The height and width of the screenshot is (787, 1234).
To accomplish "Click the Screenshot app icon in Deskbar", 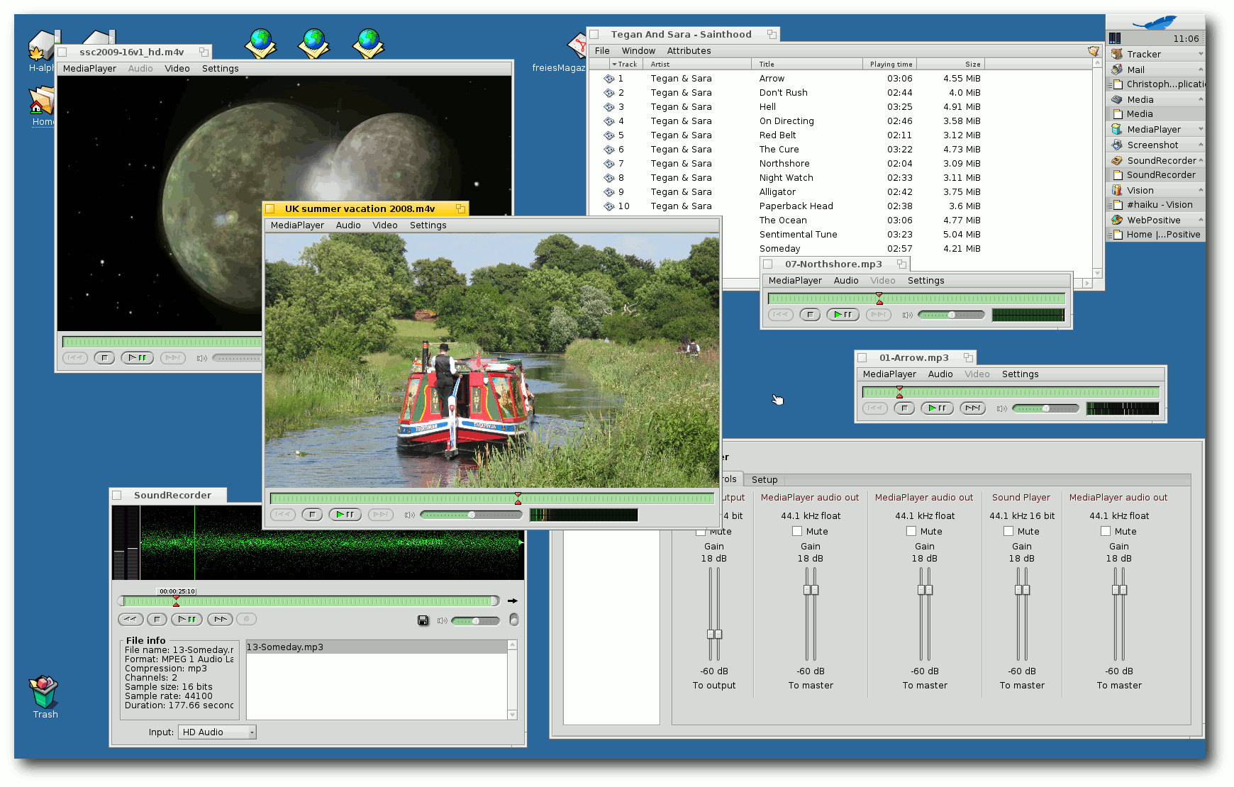I will pos(1117,145).
